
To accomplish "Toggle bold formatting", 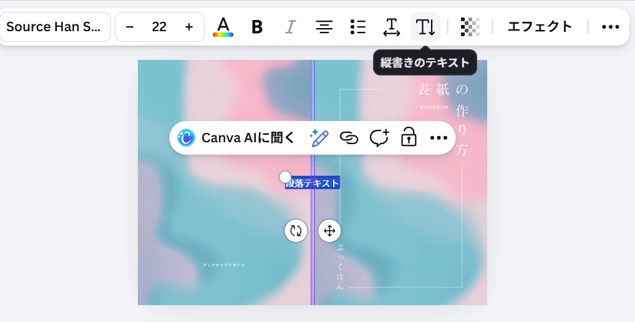I will [x=257, y=27].
